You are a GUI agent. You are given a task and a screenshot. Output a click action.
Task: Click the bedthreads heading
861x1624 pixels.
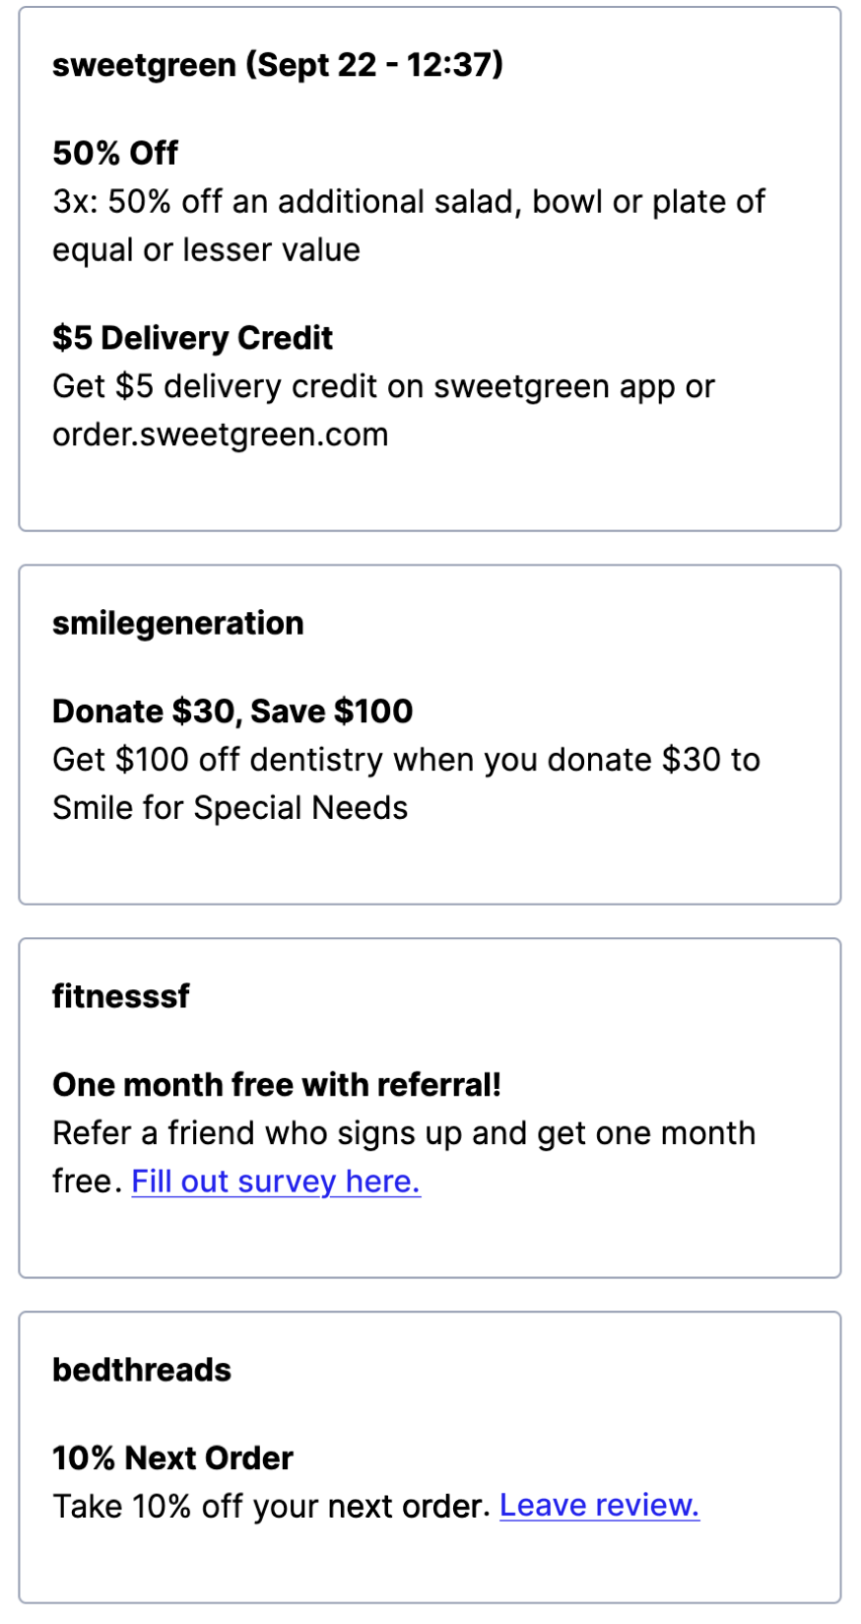pos(142,1371)
